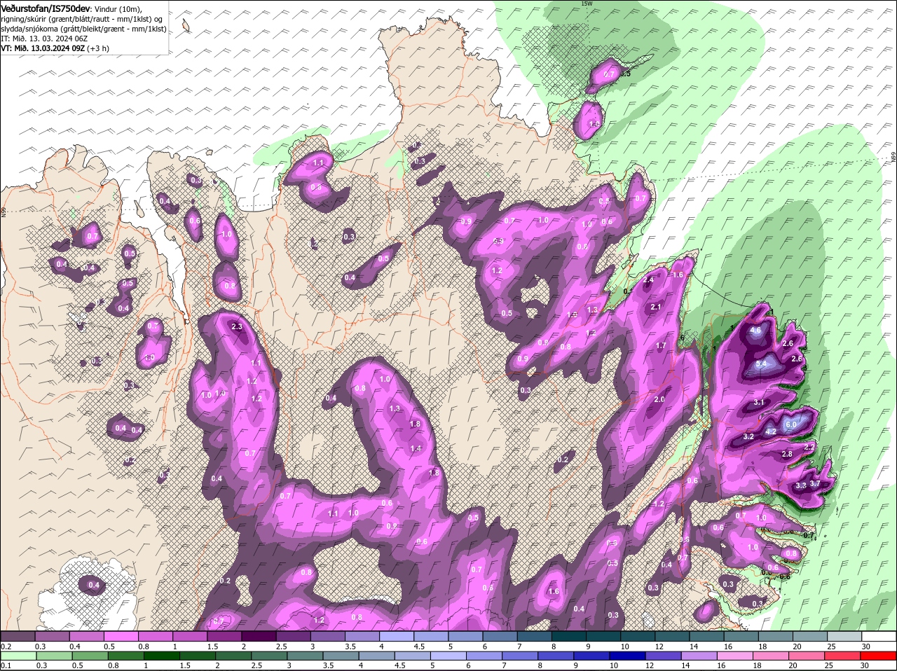
Task: Select light lavender 4–4.5 swatch in upper legend
Action: point(398,636)
